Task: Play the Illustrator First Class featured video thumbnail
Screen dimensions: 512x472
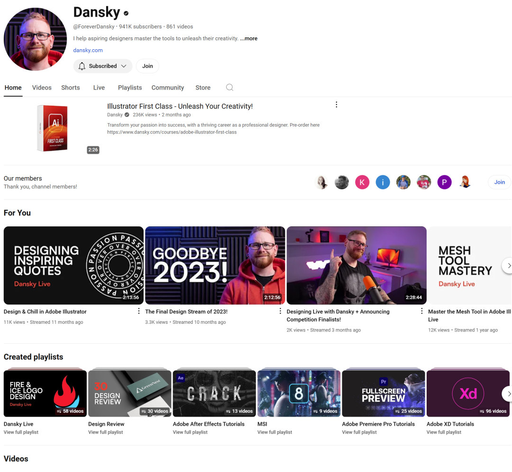Action: (52, 128)
